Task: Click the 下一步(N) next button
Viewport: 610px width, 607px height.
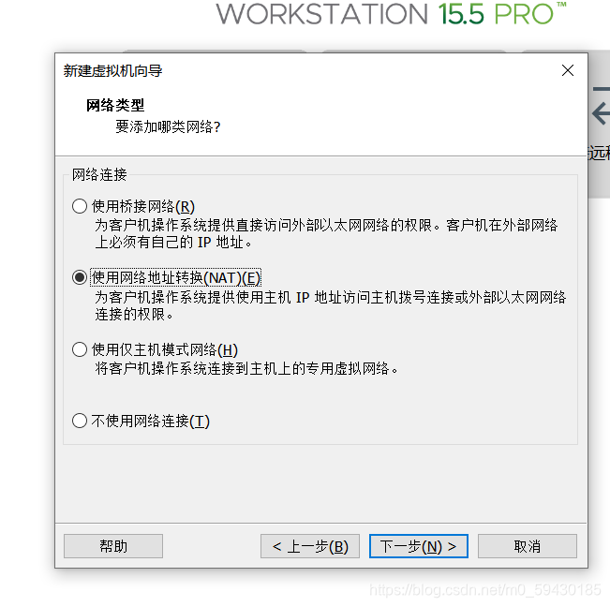Action: click(418, 546)
